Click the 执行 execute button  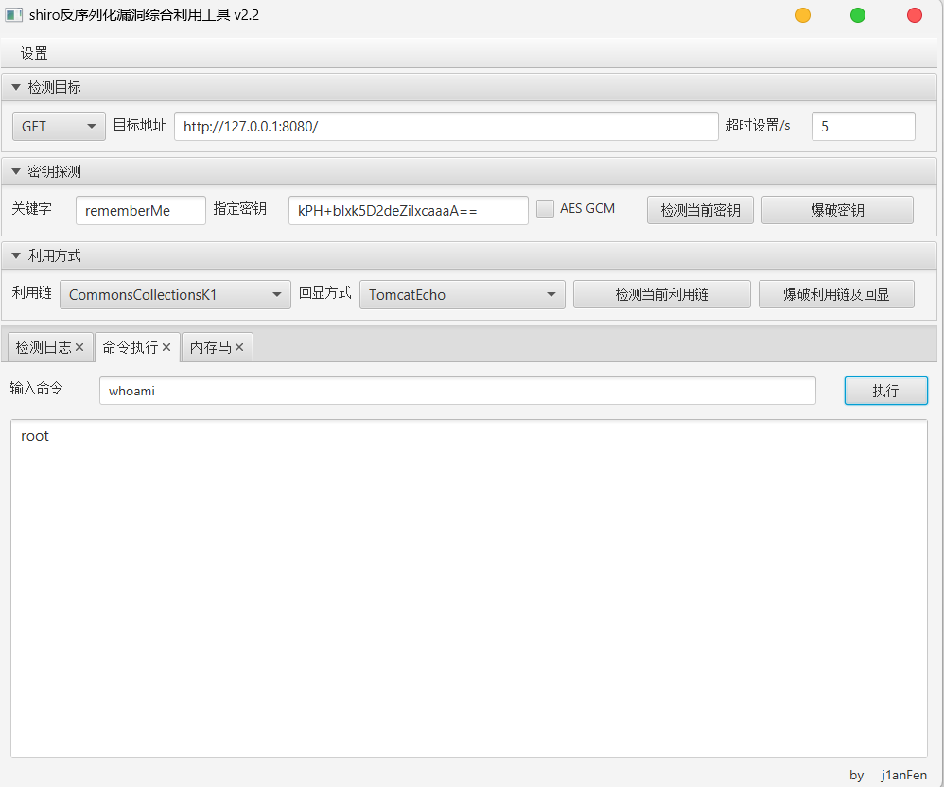(x=885, y=391)
